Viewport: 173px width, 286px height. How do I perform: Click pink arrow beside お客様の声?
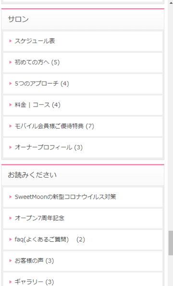click(11, 261)
